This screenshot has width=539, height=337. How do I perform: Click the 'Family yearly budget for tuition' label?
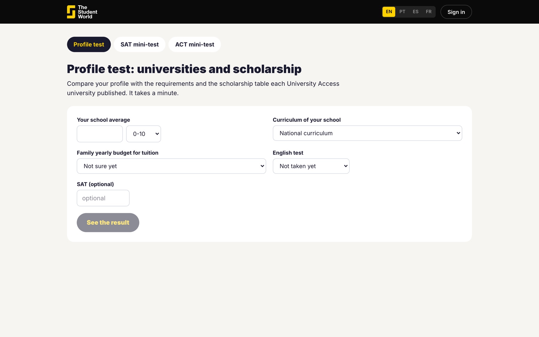117,153
